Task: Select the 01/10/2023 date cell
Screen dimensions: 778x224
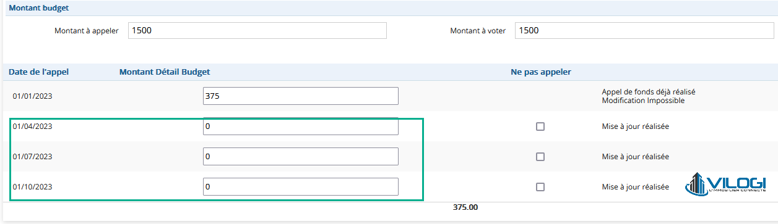Action: [x=32, y=187]
